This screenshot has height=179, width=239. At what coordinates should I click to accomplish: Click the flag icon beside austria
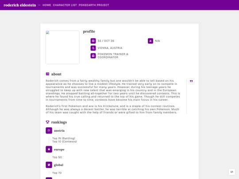[49, 130]
